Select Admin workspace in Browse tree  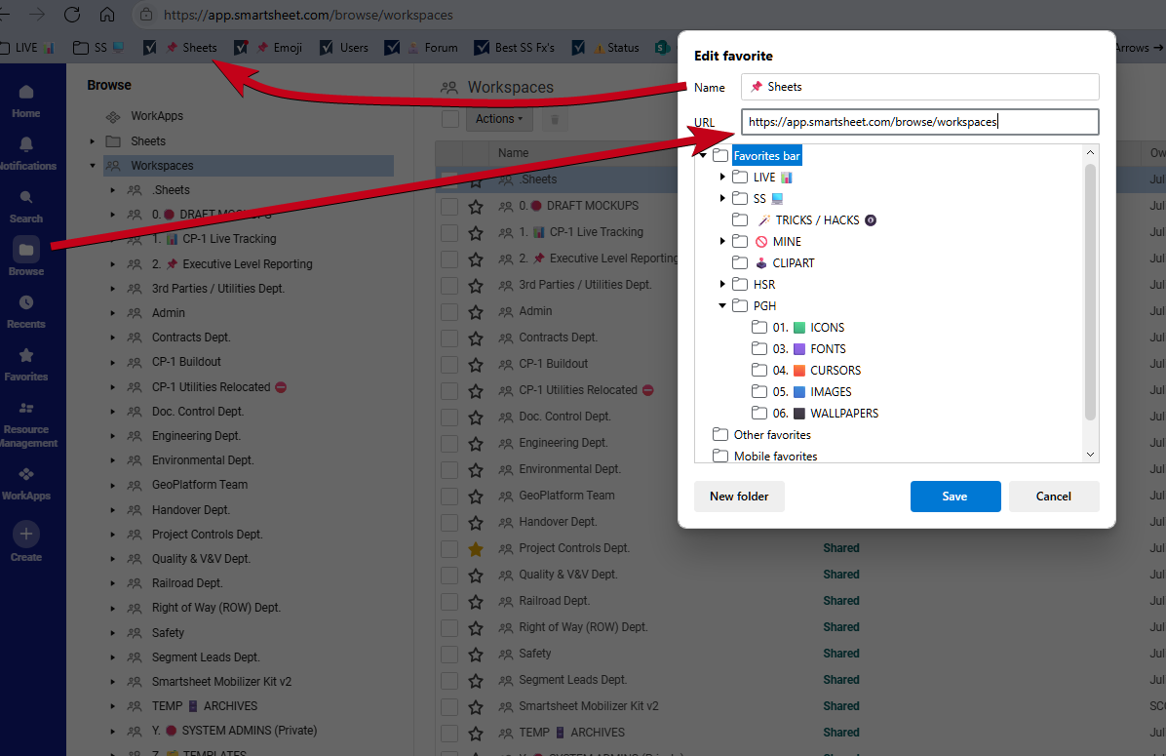click(x=169, y=313)
